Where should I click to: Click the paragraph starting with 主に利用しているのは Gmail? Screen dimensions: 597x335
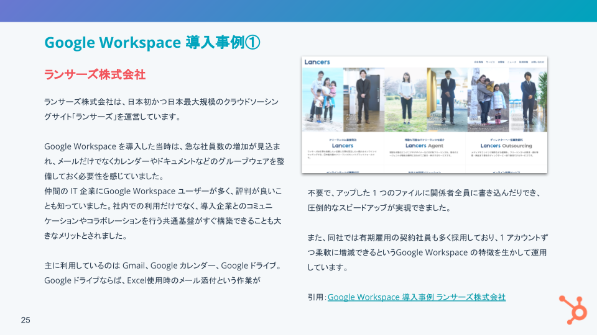pos(164,273)
